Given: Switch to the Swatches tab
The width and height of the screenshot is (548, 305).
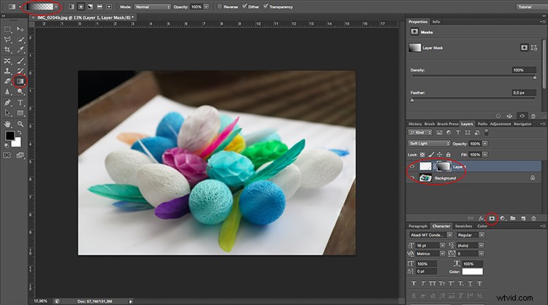Looking at the screenshot, I should (x=463, y=226).
